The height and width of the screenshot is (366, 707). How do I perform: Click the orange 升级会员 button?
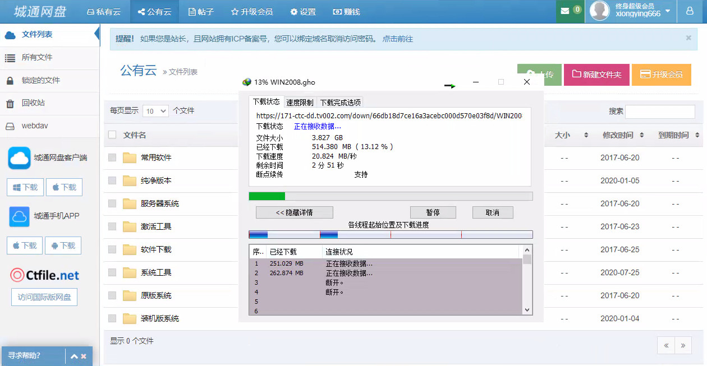[662, 75]
